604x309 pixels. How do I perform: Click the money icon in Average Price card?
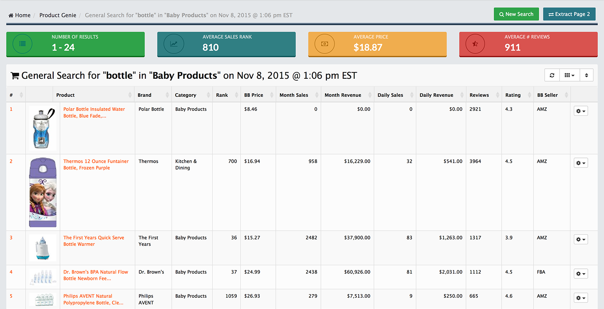tap(325, 44)
